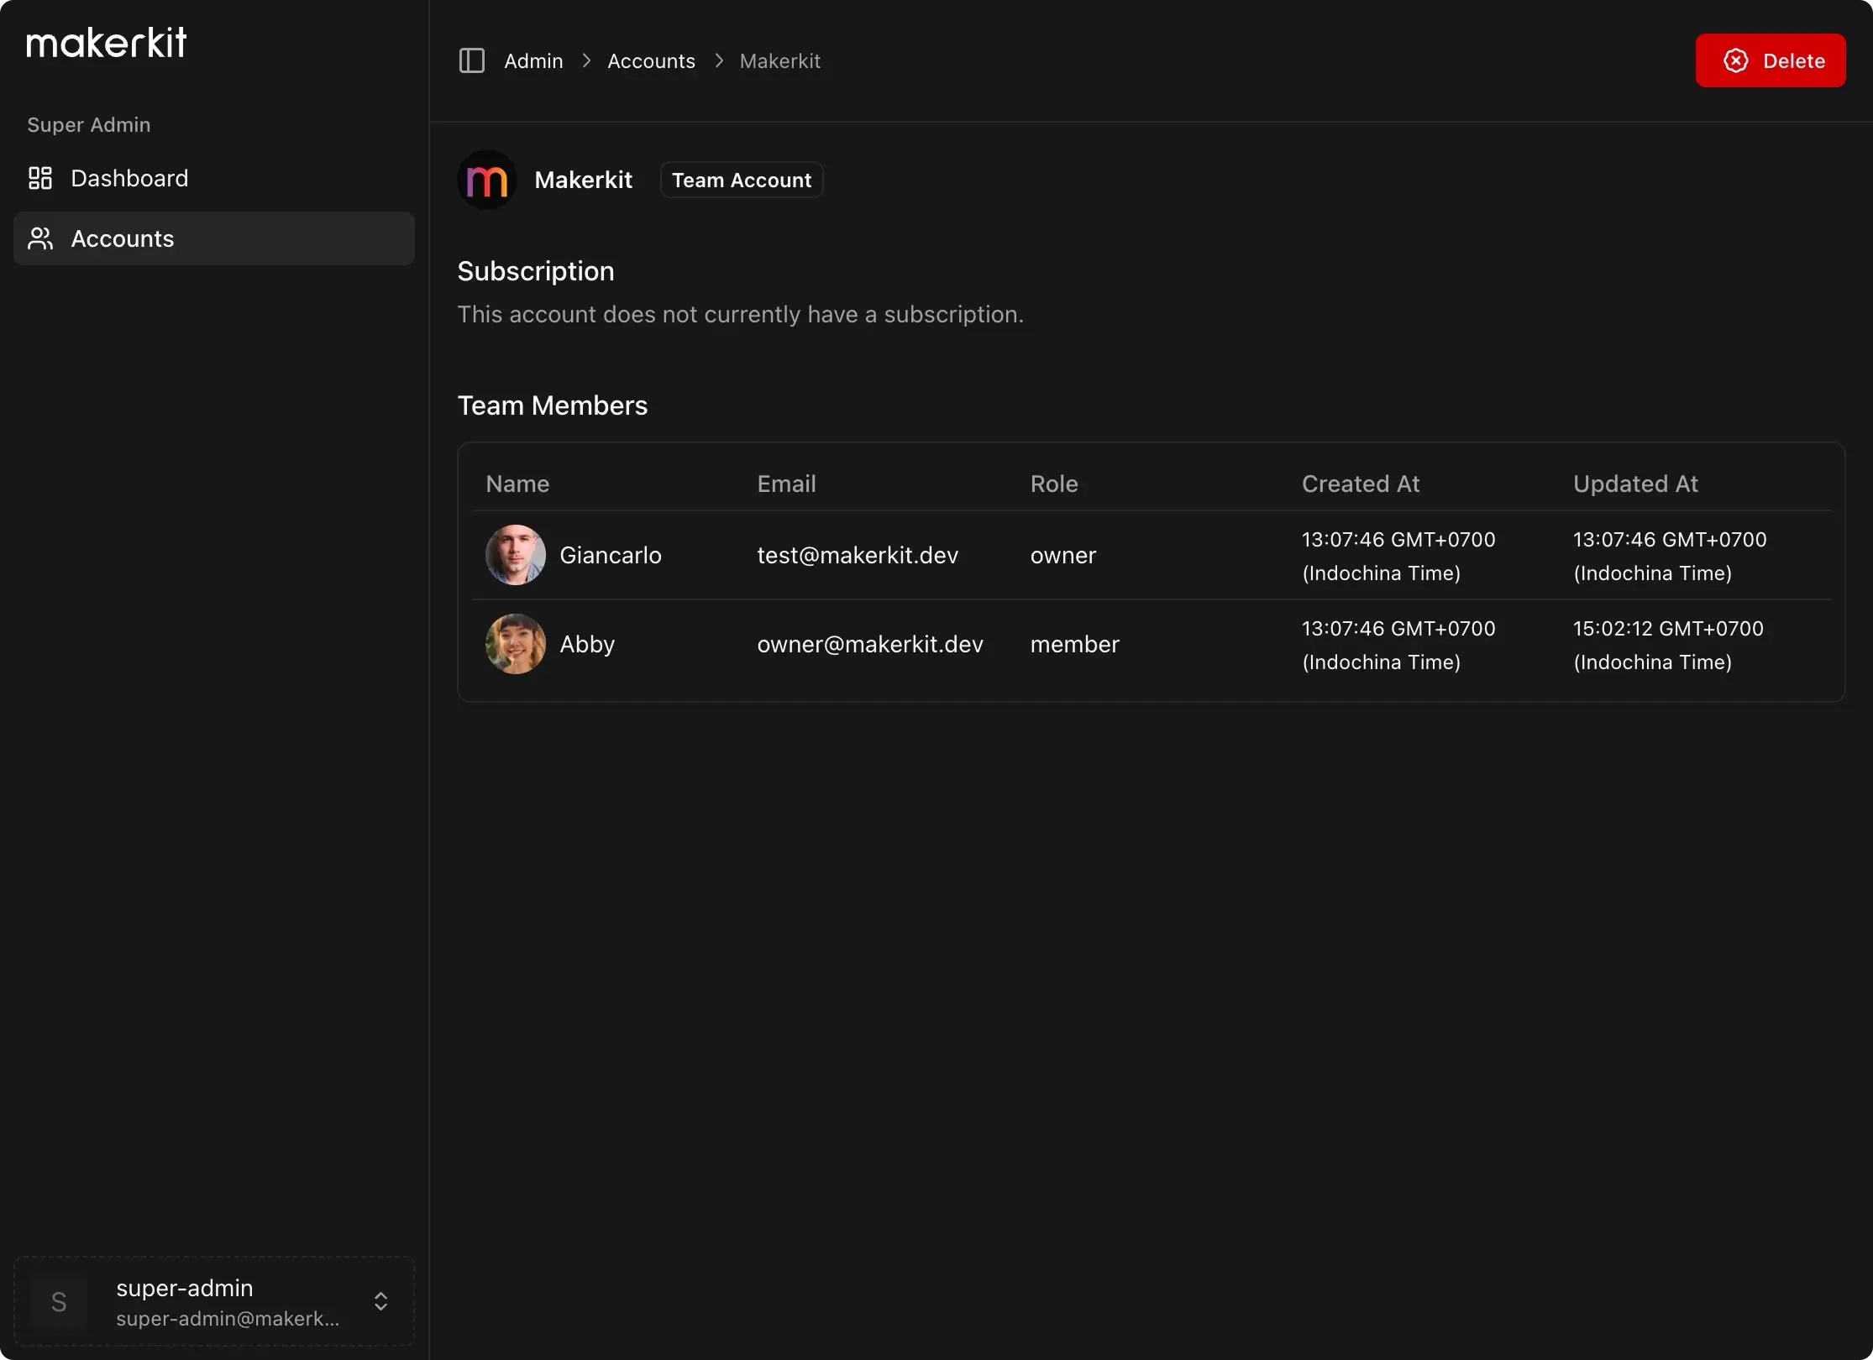Screen dimensions: 1873x1360
Task: Open Dashboard in the sidebar
Action: click(x=129, y=178)
